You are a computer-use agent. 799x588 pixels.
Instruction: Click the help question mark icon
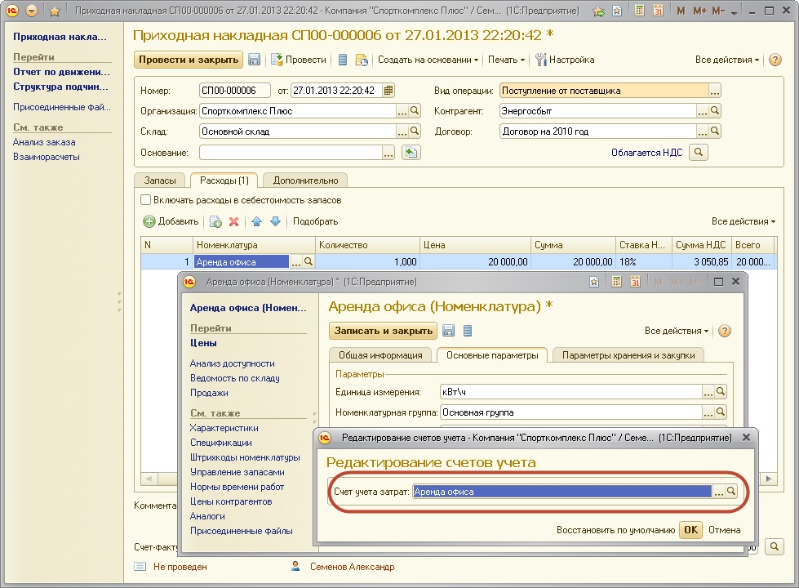[775, 60]
